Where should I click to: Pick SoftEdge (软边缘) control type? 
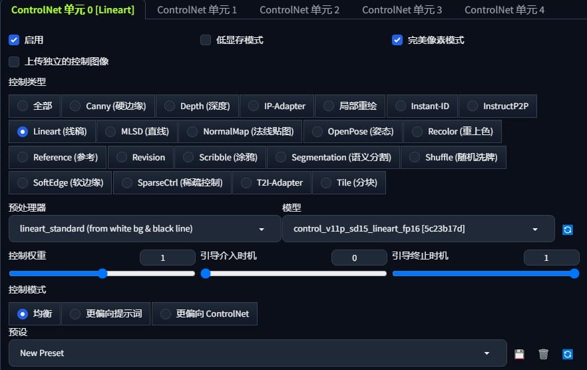[x=61, y=183]
